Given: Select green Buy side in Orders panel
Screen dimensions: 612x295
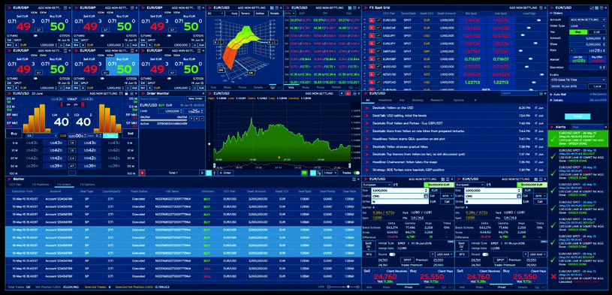Looking at the screenshot, I should (578, 32).
